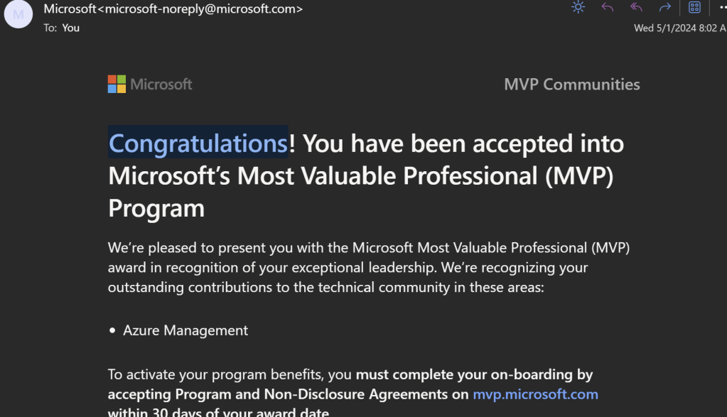Click the Reply arrow icon
Image resolution: width=727 pixels, height=417 pixels.
tap(608, 8)
